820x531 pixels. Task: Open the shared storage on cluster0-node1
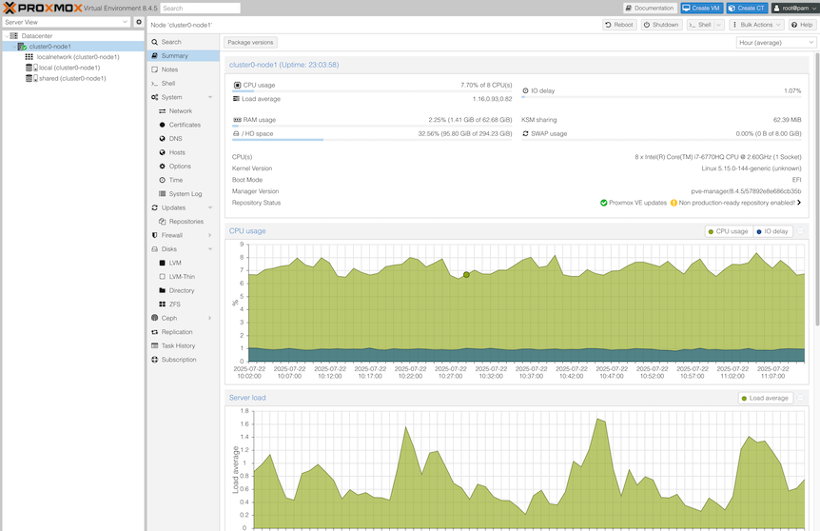[x=71, y=79]
